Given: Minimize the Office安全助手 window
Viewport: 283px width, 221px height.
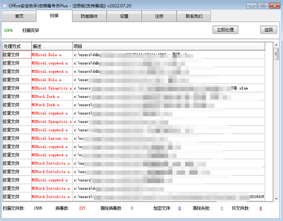Looking at the screenshot, I should (252, 6).
